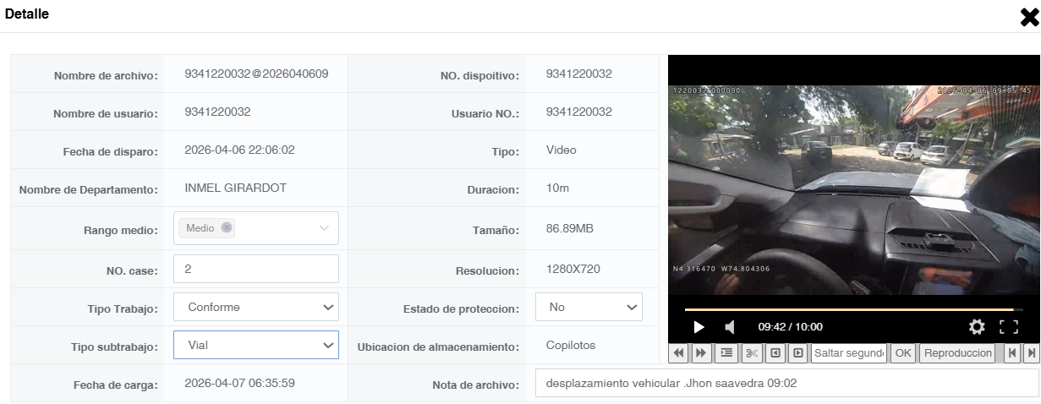Expand the Rango medio dropdown

click(x=324, y=228)
